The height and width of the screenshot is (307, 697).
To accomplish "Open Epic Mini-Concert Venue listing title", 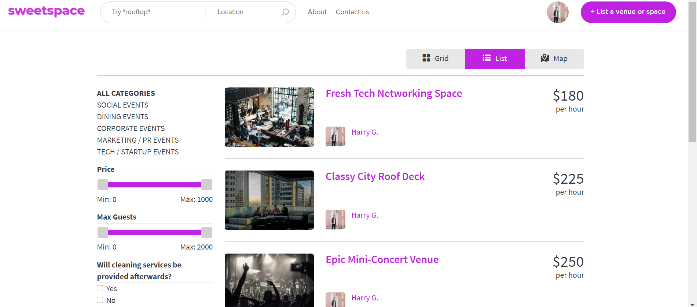I will click(382, 260).
